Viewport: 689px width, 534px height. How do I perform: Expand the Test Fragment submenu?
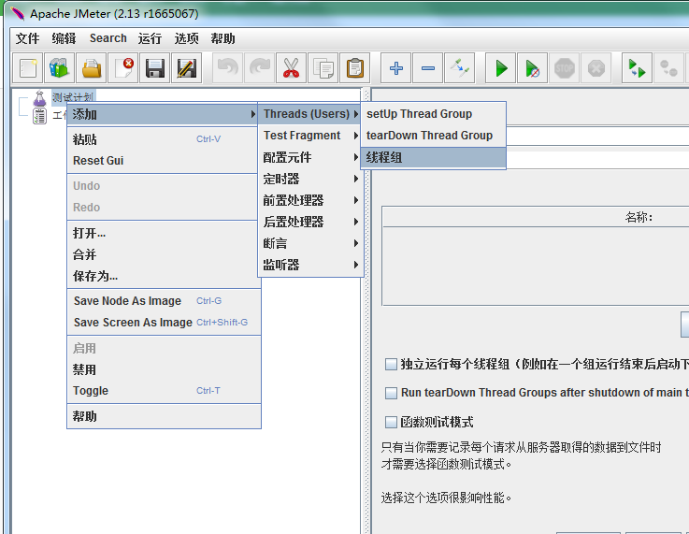click(310, 136)
